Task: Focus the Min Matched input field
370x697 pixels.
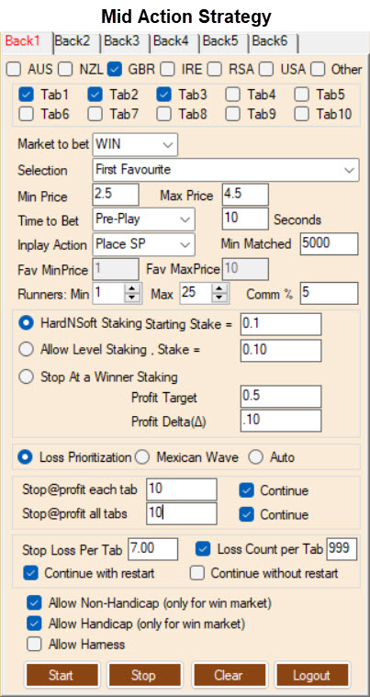Action: (x=329, y=244)
